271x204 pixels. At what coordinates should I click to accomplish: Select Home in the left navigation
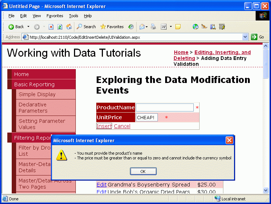click(41, 74)
